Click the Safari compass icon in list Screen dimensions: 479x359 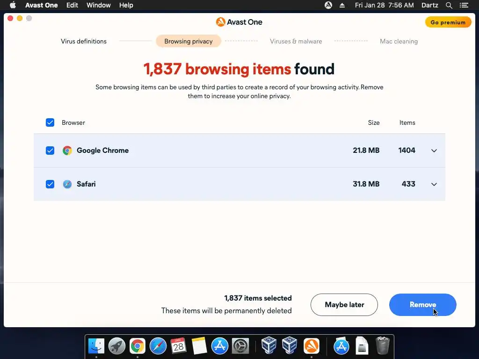point(67,184)
